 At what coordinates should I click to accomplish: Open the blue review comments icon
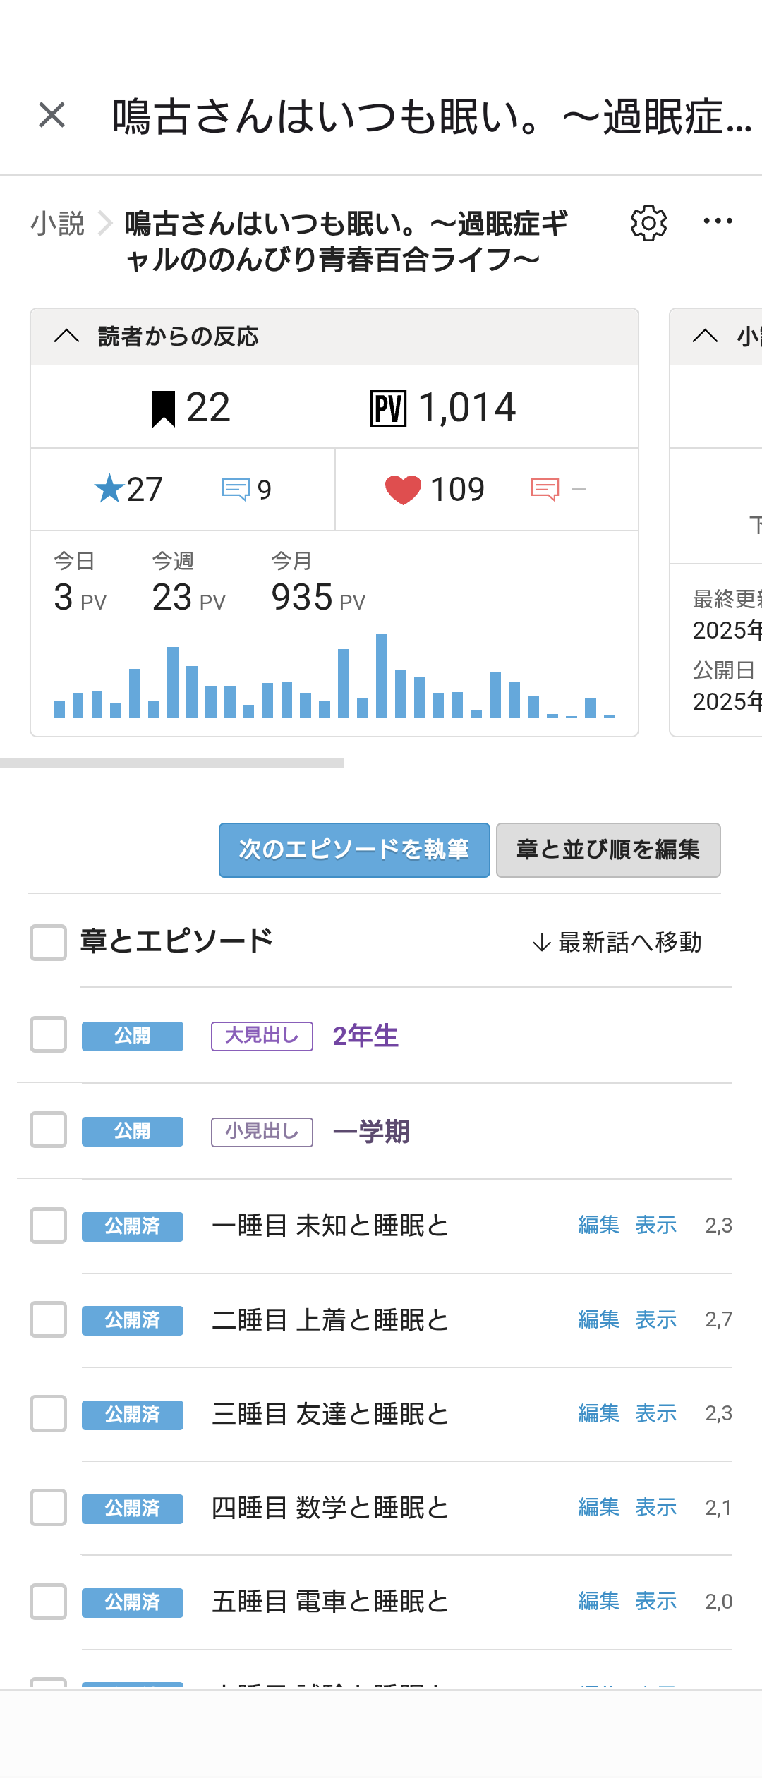click(236, 489)
